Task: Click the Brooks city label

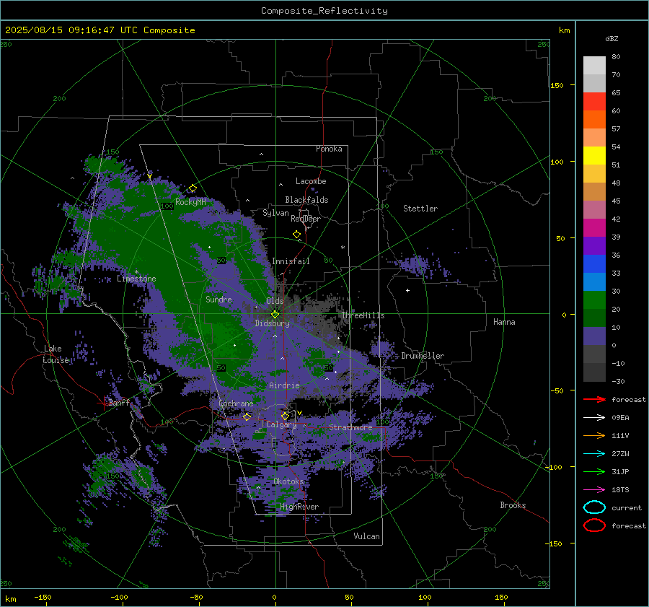Action: point(513,505)
